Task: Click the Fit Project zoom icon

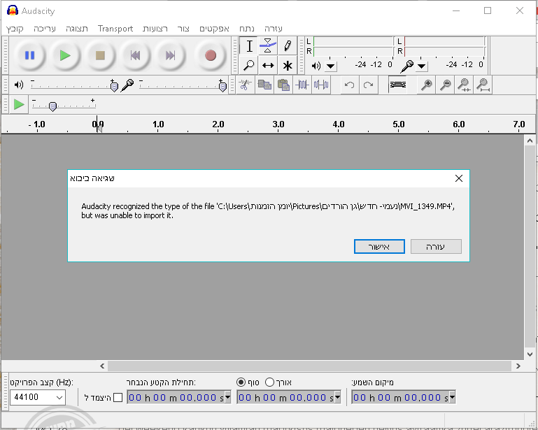Action: pyautogui.click(x=483, y=85)
